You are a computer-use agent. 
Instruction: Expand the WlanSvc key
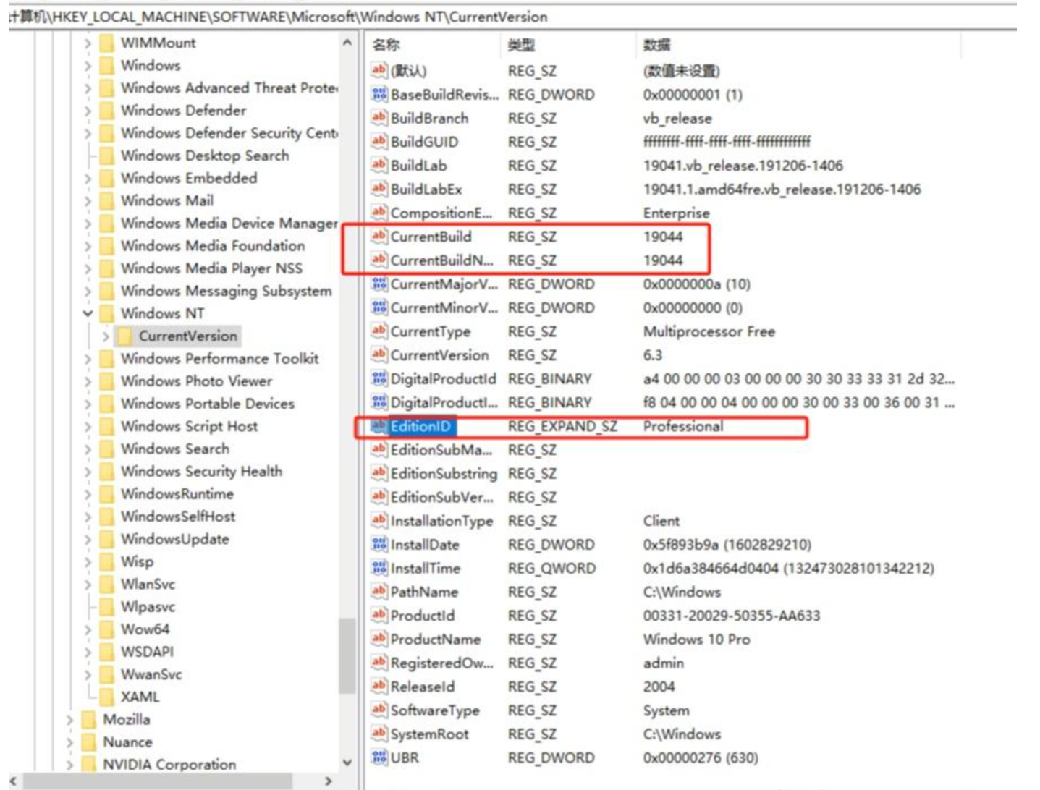(x=88, y=585)
